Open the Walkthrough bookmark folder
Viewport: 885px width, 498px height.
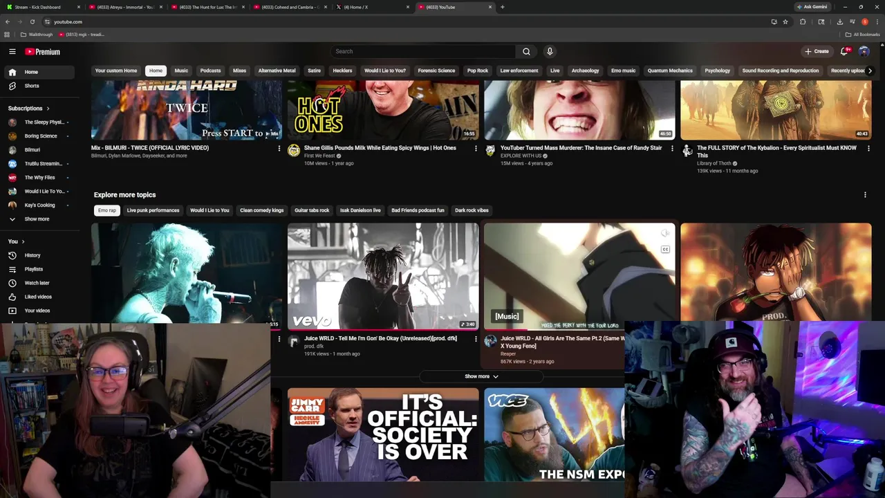point(37,35)
